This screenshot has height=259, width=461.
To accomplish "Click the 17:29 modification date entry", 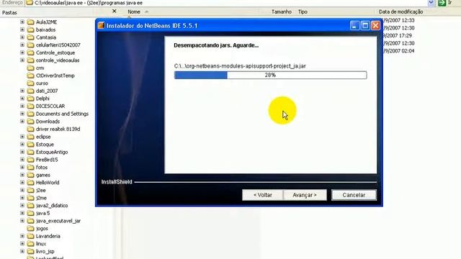I will coord(398,35).
